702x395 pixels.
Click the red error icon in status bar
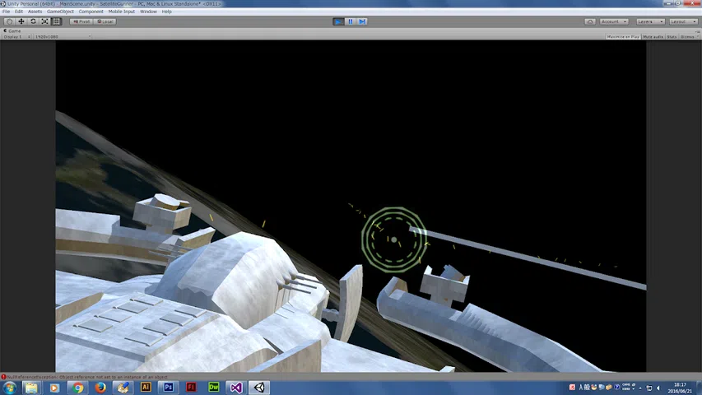[x=3, y=377]
